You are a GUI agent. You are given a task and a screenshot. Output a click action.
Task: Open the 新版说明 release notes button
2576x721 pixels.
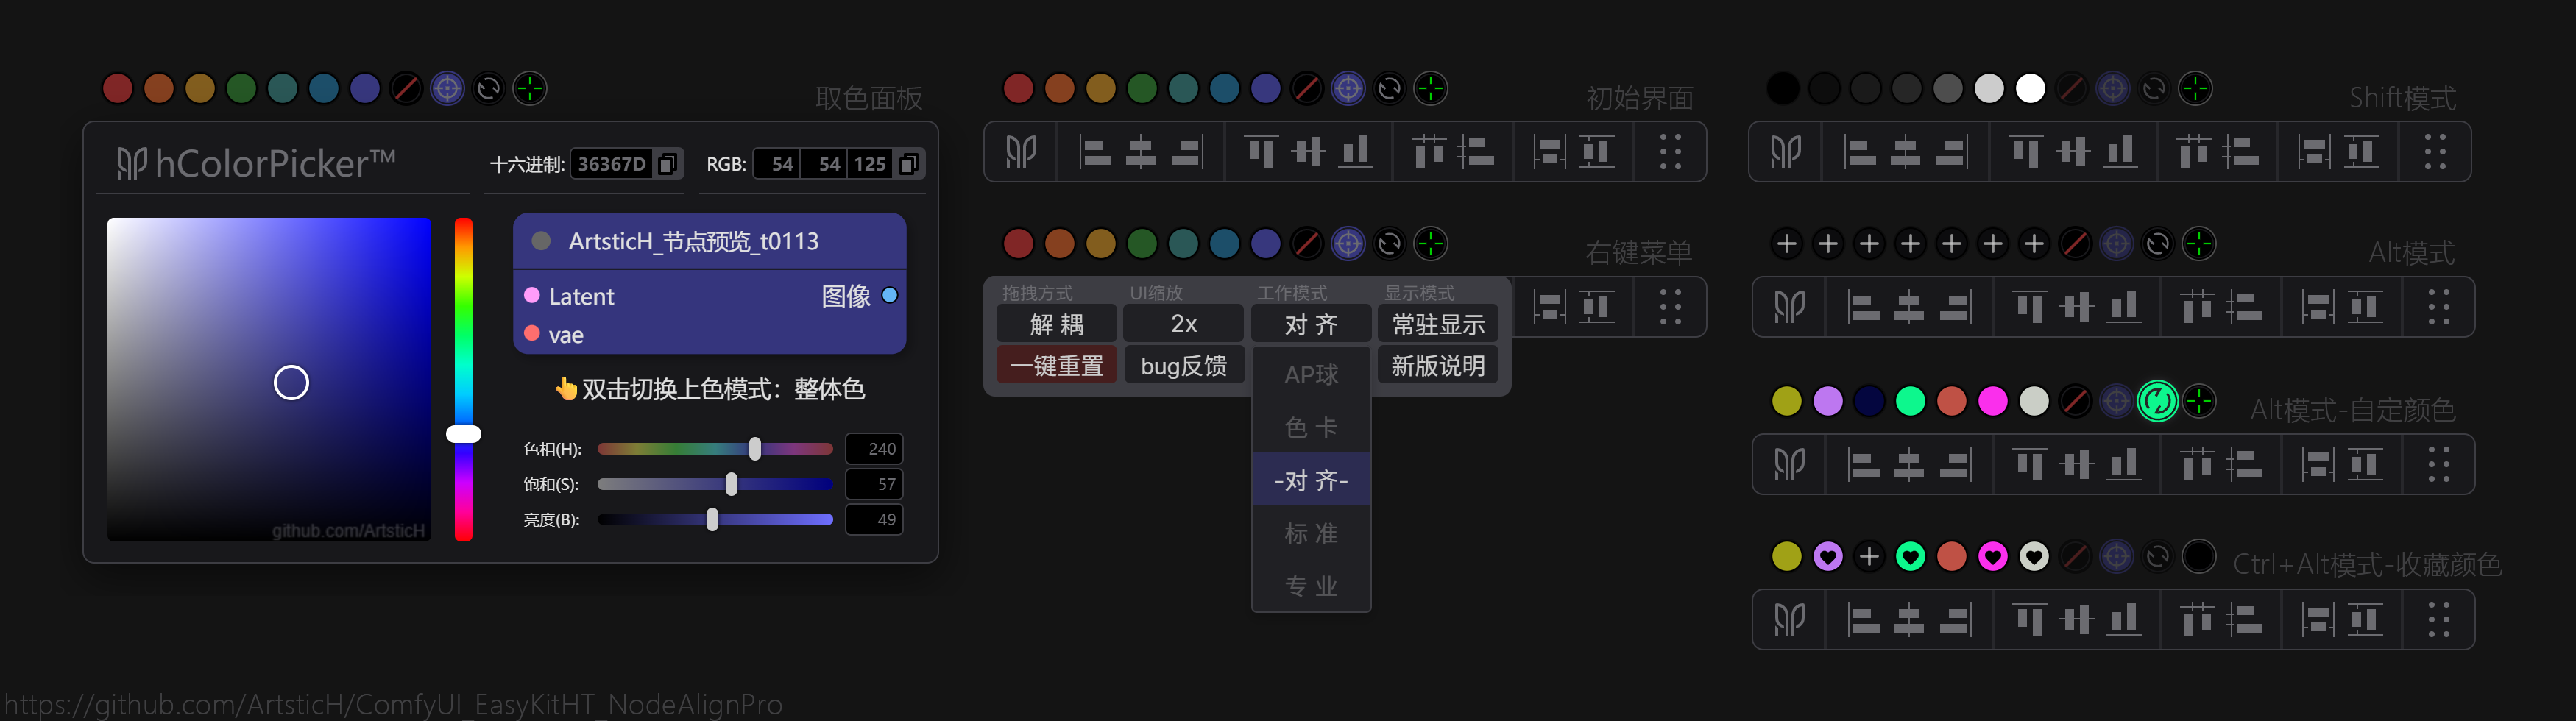(1438, 365)
